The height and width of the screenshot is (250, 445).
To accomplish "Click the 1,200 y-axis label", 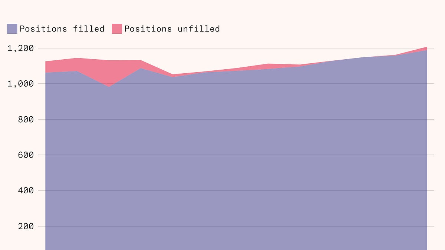I will tap(21, 48).
